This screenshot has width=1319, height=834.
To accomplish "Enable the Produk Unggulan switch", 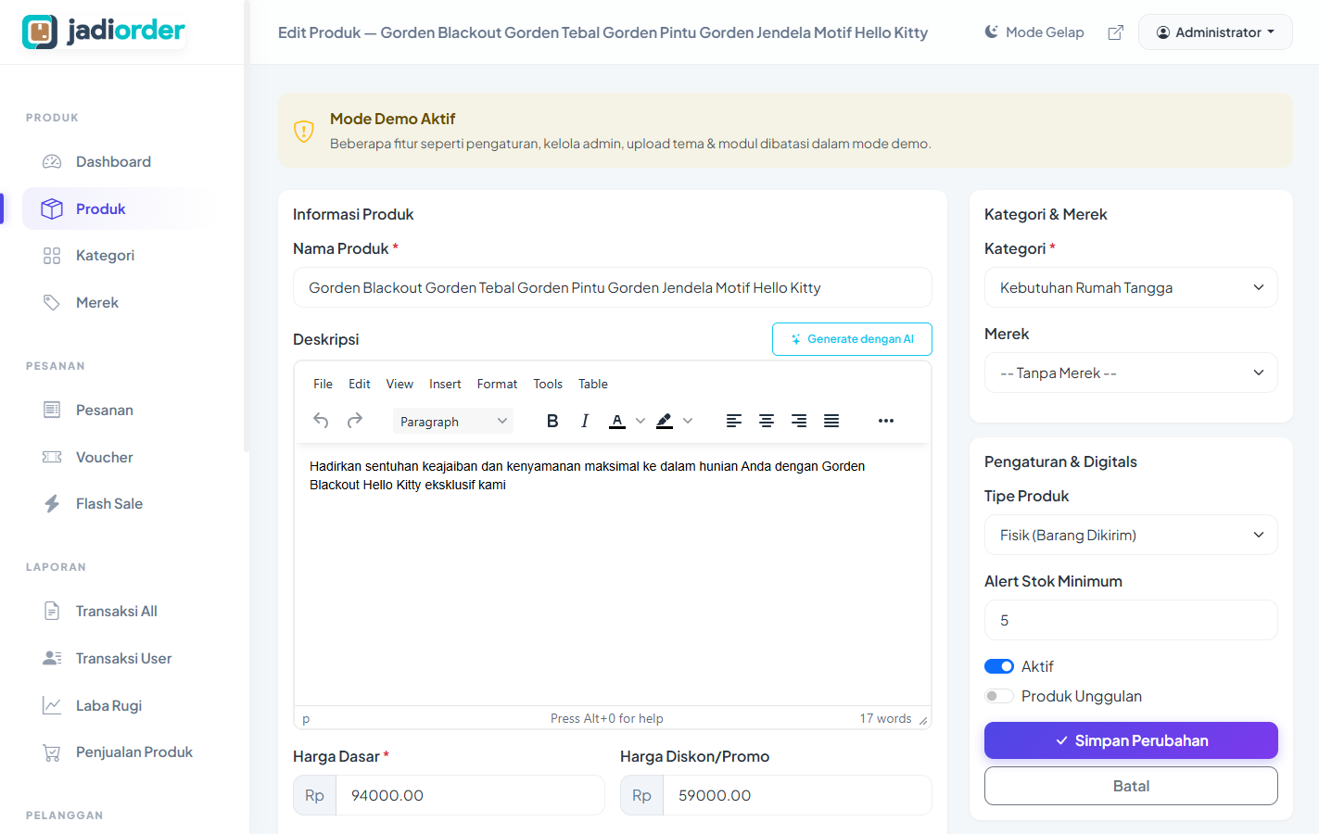I will click(x=998, y=696).
